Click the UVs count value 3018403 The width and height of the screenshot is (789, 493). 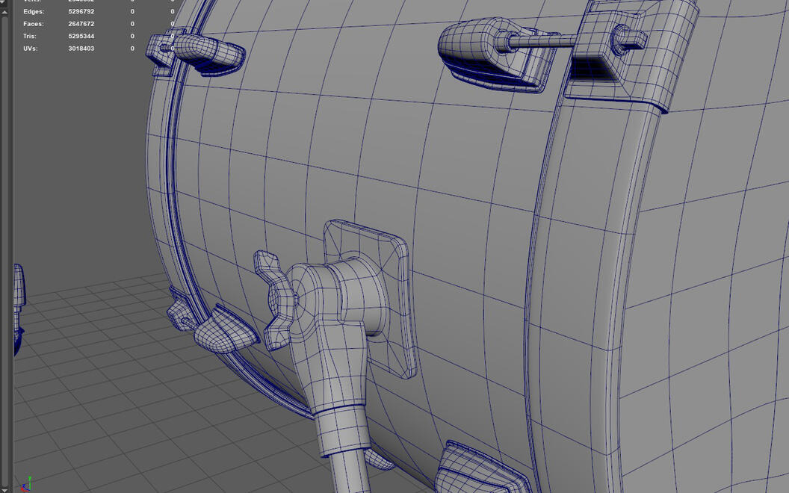[81, 49]
